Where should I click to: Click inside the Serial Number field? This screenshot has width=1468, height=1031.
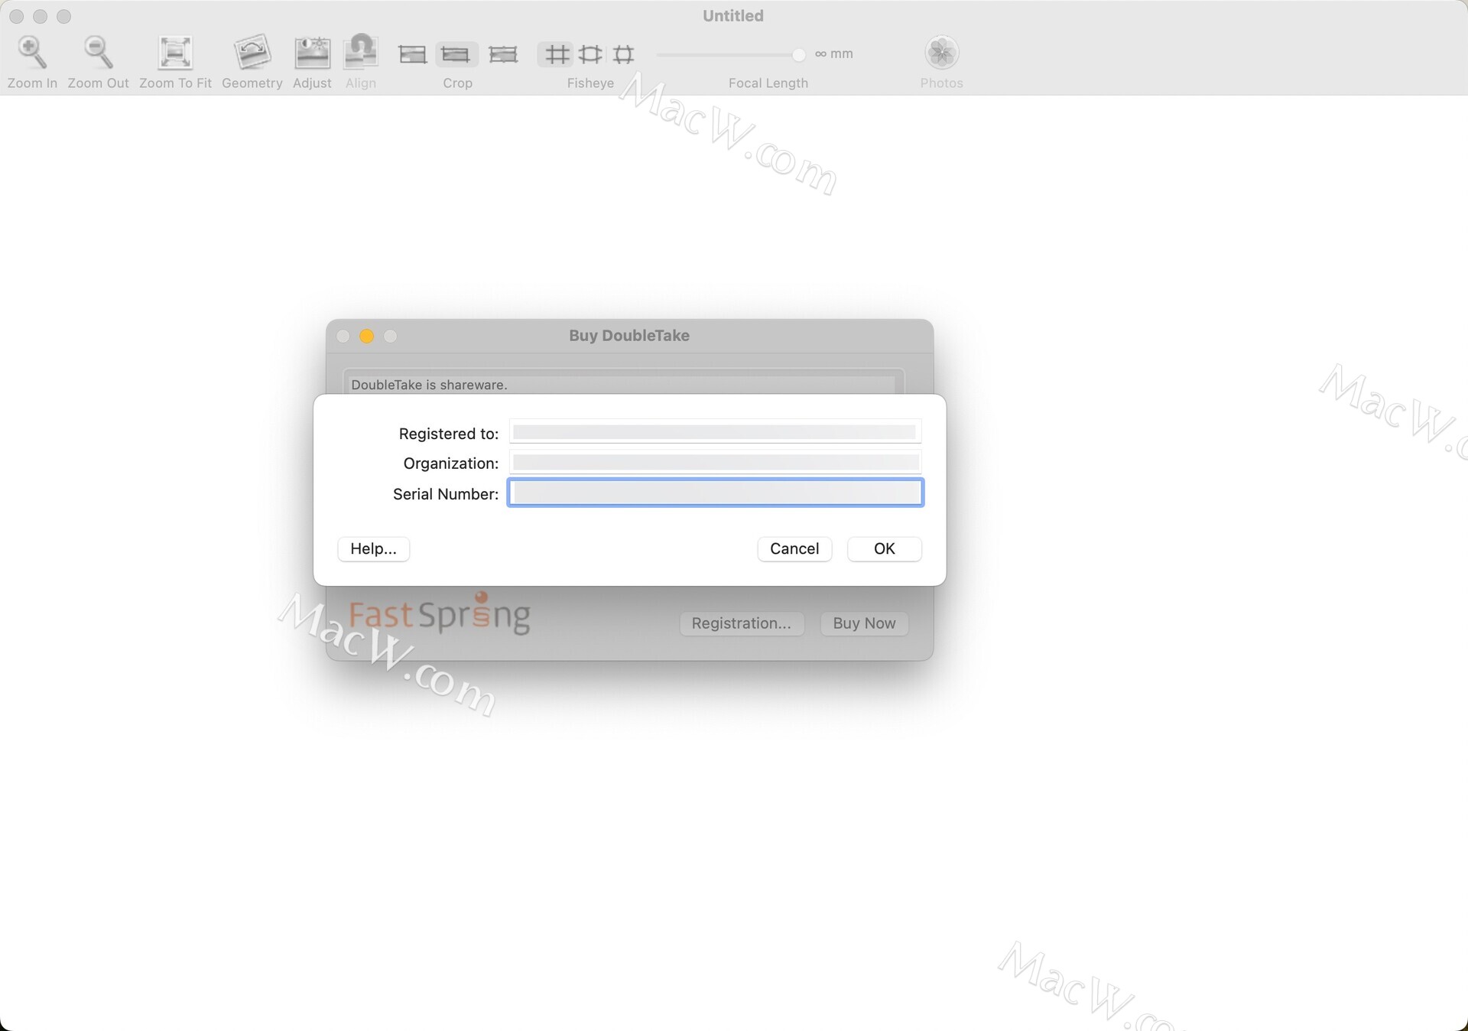(715, 493)
